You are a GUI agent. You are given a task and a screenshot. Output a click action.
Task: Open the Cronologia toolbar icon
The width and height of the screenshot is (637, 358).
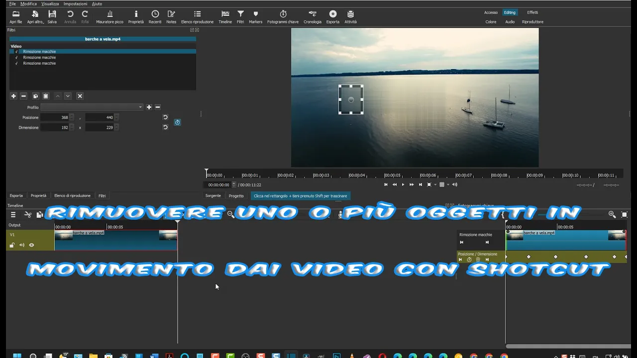coord(313,17)
